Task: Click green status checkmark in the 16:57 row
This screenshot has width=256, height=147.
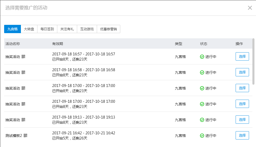Action: tap(202, 57)
